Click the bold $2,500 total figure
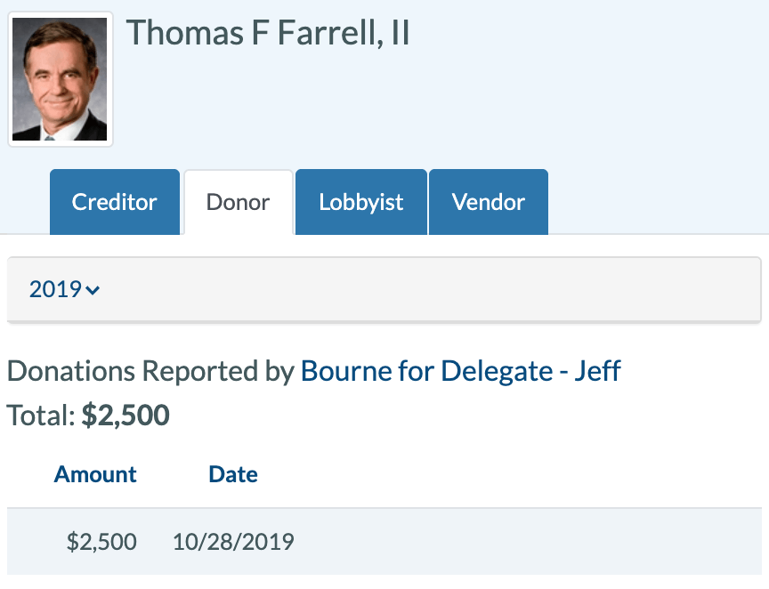 125,416
